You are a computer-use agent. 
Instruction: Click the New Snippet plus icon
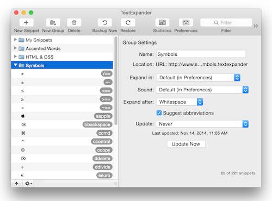27,23
